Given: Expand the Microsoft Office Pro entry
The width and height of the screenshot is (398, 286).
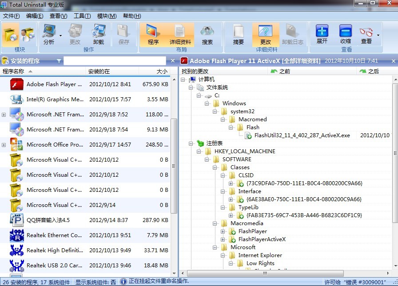Looking at the screenshot, I should [x=4, y=145].
